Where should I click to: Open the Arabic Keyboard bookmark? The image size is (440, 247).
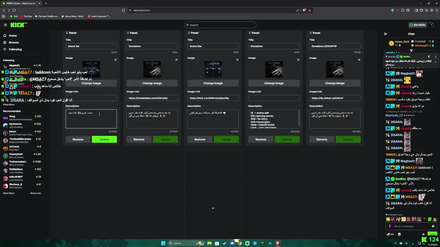click(x=99, y=16)
